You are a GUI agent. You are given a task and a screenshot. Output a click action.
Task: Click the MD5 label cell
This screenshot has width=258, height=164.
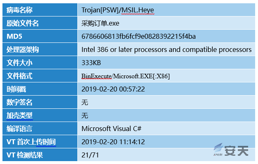[x=40, y=36]
